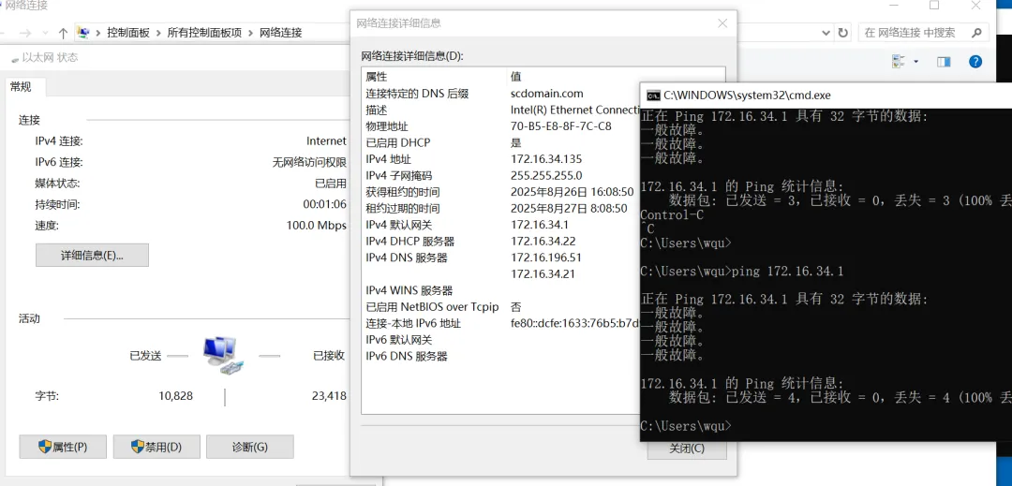Maximize the Network Connections window
Screen dimensions: 1012x486
click(934, 6)
